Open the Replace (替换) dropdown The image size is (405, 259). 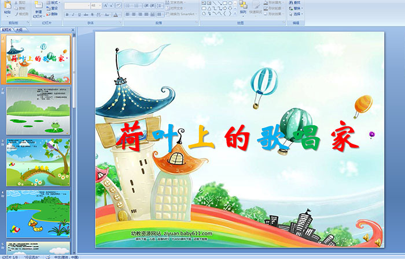tap(296, 8)
